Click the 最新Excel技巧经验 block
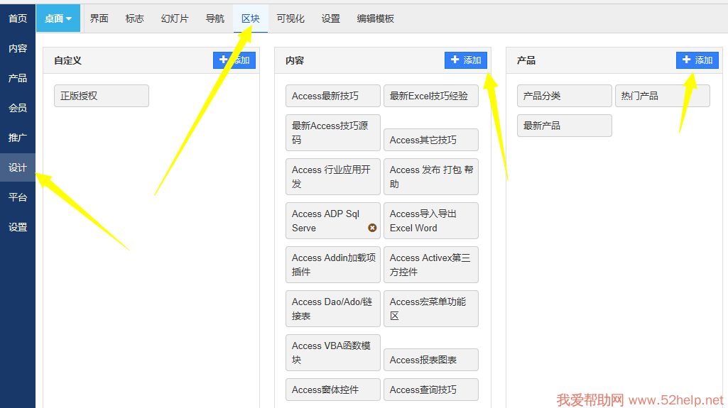This screenshot has width=728, height=408. 430,96
